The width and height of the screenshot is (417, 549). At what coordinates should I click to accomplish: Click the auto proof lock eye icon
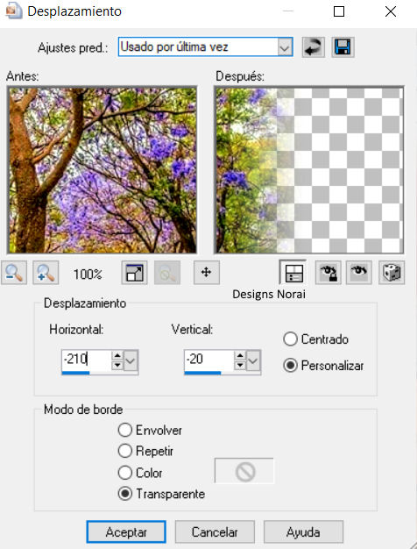329,273
